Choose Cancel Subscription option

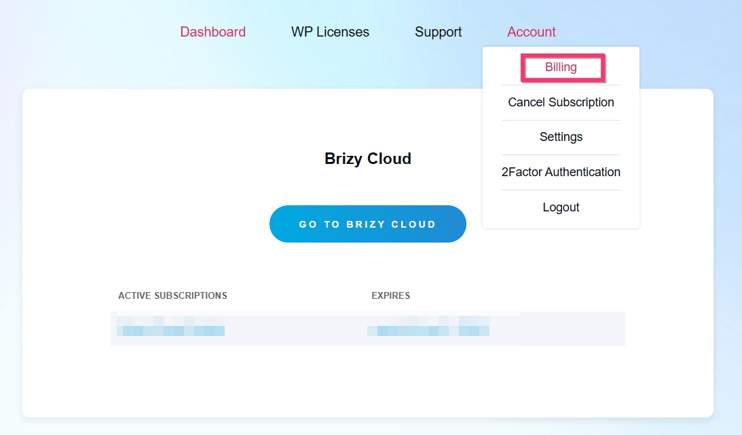pyautogui.click(x=561, y=102)
